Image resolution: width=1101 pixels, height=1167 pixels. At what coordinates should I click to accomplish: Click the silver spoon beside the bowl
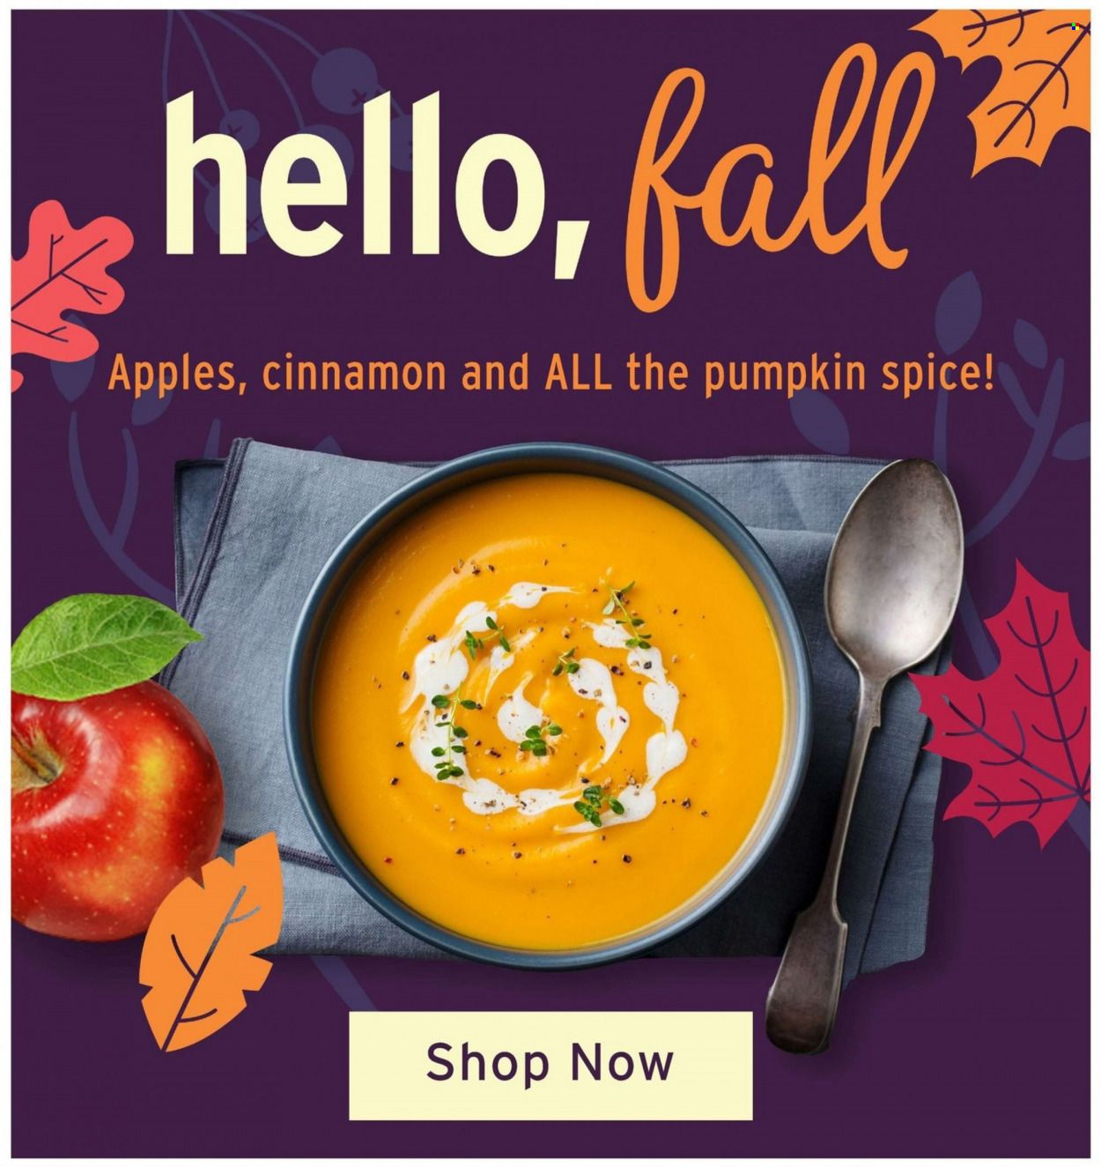click(864, 748)
